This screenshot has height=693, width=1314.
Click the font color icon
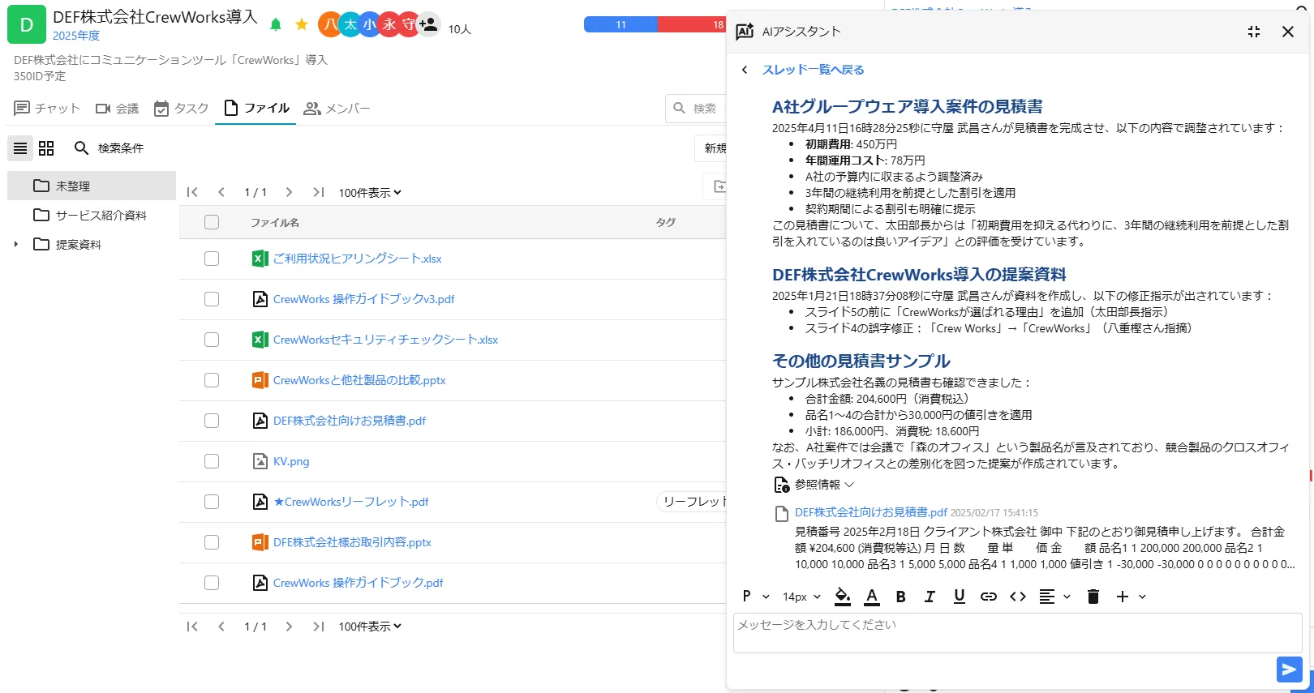[x=872, y=597]
